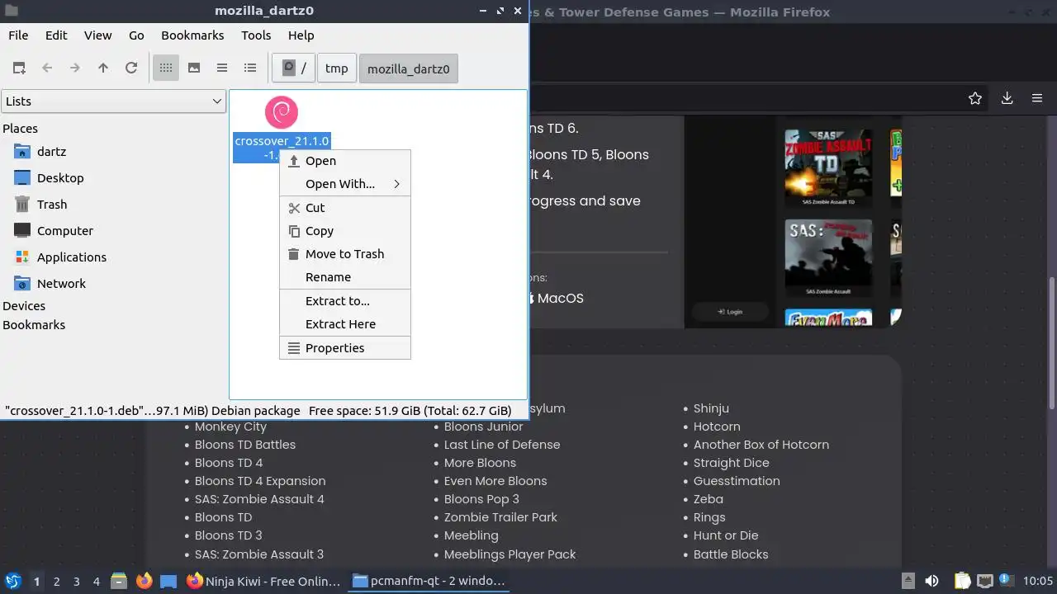Open the Help menu

pyautogui.click(x=301, y=35)
